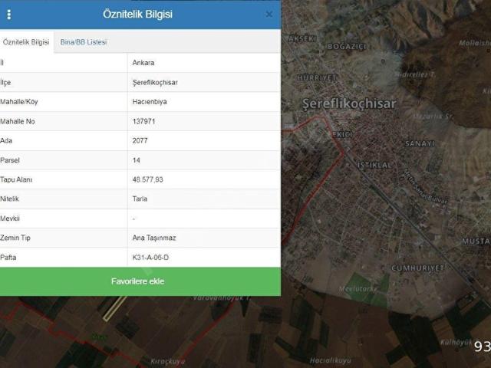The width and height of the screenshot is (491, 368).
Task: Click the AKSEKİ label on the map
Action: 302,39
